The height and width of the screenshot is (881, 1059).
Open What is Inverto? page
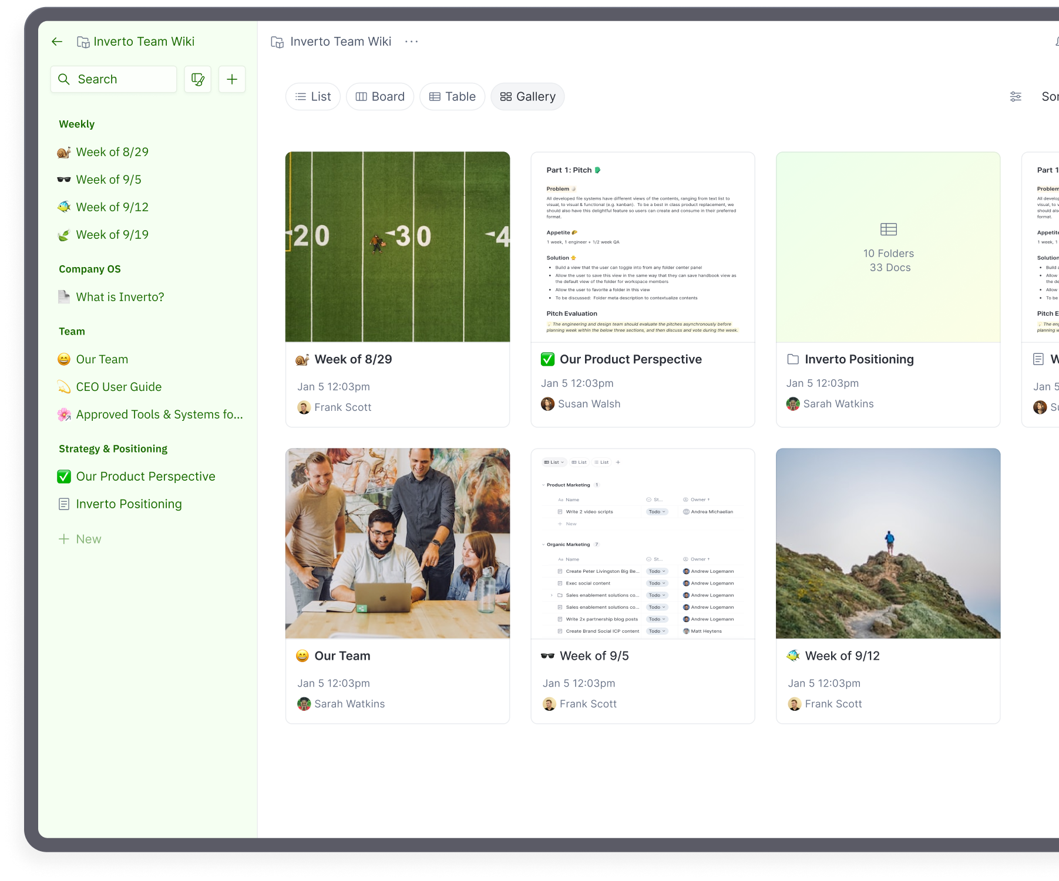click(x=120, y=297)
